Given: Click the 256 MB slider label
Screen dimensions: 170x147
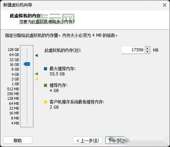Looking at the screenshot, I should click(13, 94).
